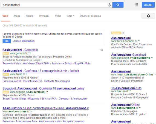Open the Preventivo sitelink under Assicurazione.it
156x124 pixels.
[x=8, y=121]
